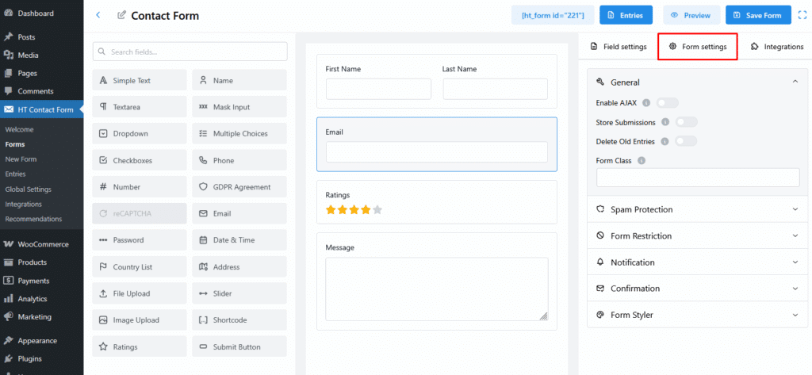
Task: Toggle Delete Old Entries switch
Action: click(x=685, y=141)
